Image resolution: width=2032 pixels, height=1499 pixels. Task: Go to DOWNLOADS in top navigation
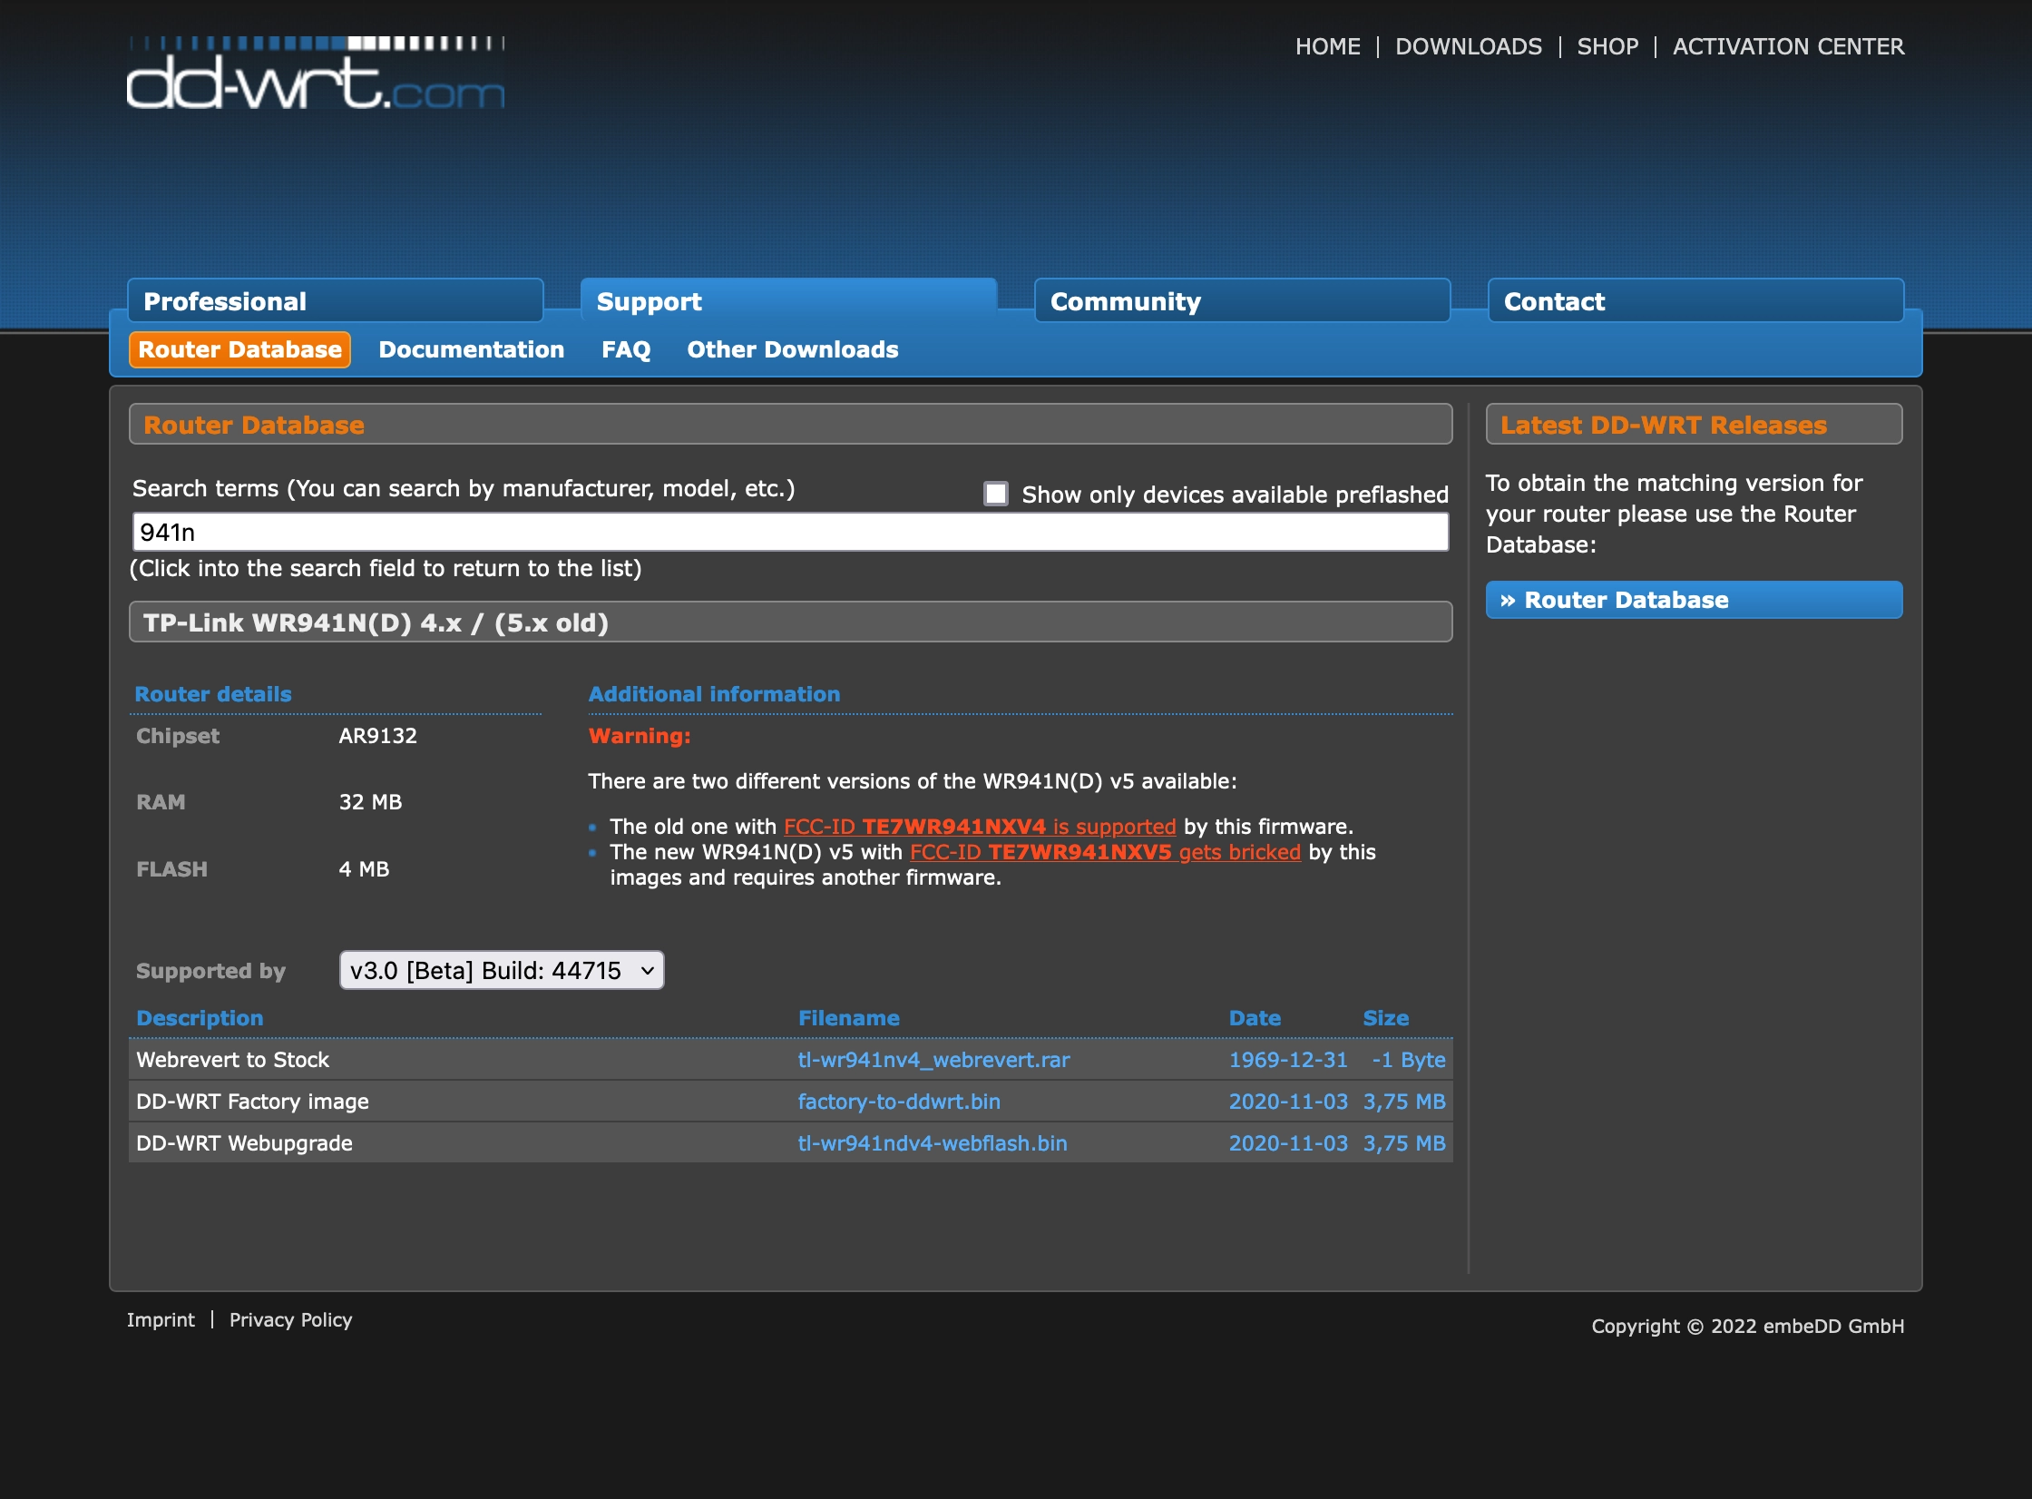pyautogui.click(x=1468, y=47)
